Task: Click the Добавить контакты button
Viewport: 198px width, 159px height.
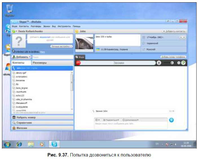Action: (174, 31)
